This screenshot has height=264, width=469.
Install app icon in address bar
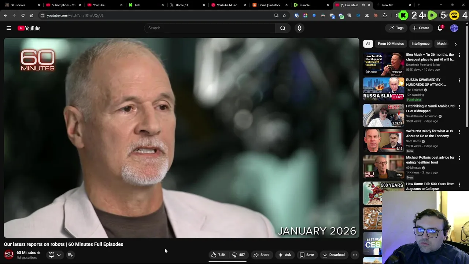point(276,15)
